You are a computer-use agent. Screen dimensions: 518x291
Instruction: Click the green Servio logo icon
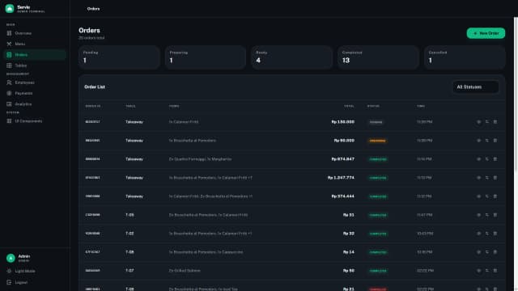click(x=10, y=9)
